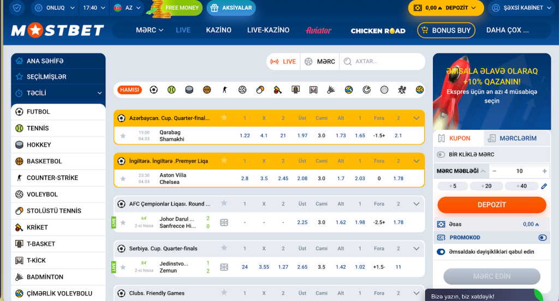Open the Live-Kazino menu item
The width and height of the screenshot is (559, 301).
point(268,31)
